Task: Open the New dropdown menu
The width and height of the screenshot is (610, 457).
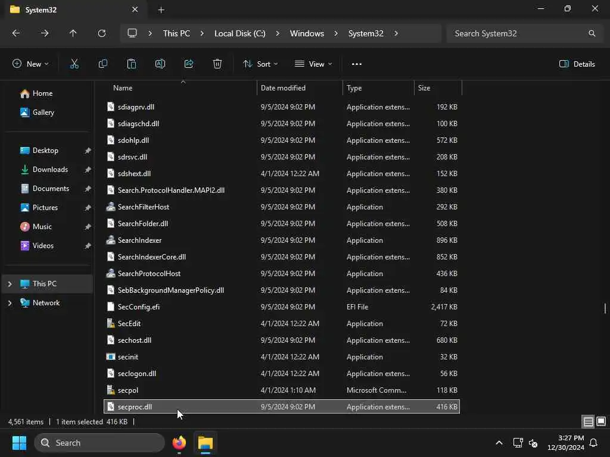Action: 30,64
